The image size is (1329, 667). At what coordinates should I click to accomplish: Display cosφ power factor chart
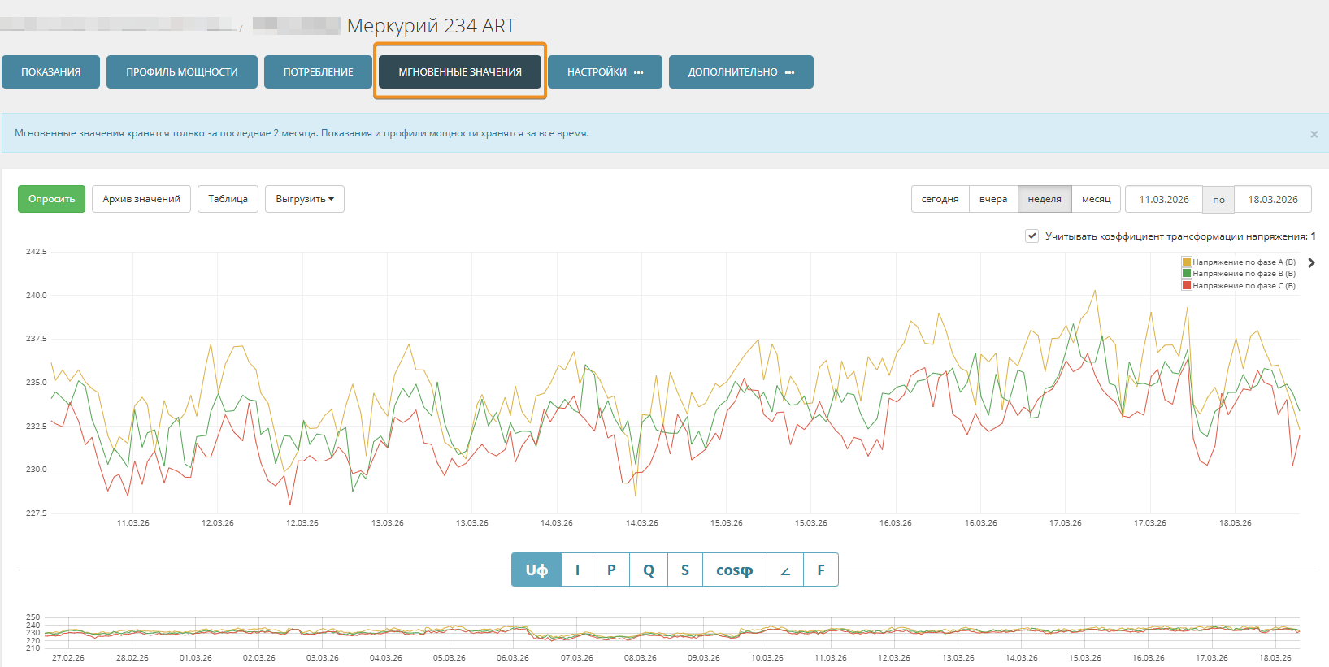734,570
